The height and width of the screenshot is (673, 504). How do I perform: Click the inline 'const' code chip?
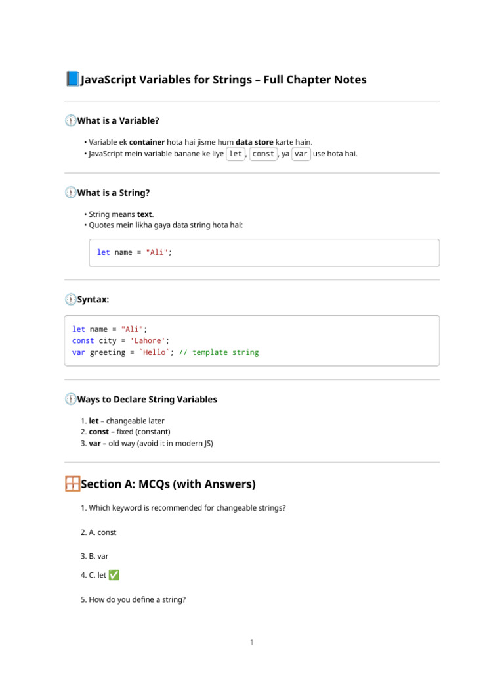(263, 154)
